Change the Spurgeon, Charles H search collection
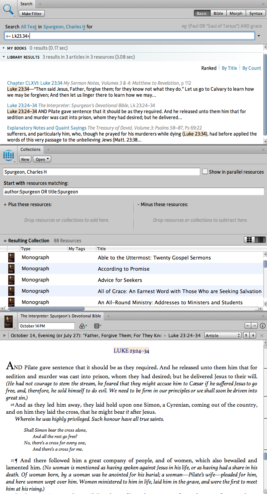The image size is (267, 494). (64, 27)
